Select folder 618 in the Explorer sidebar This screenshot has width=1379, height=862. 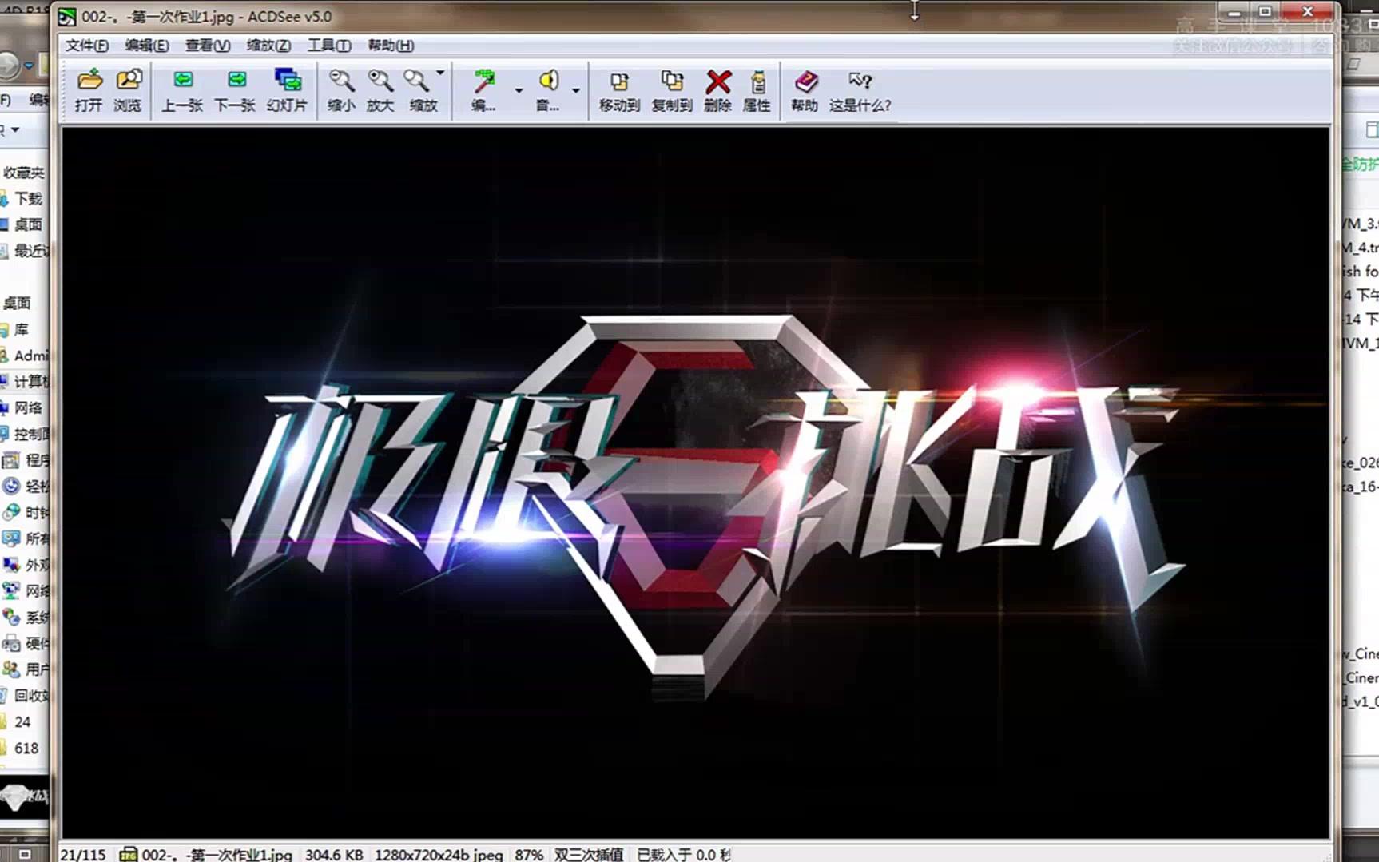[26, 749]
